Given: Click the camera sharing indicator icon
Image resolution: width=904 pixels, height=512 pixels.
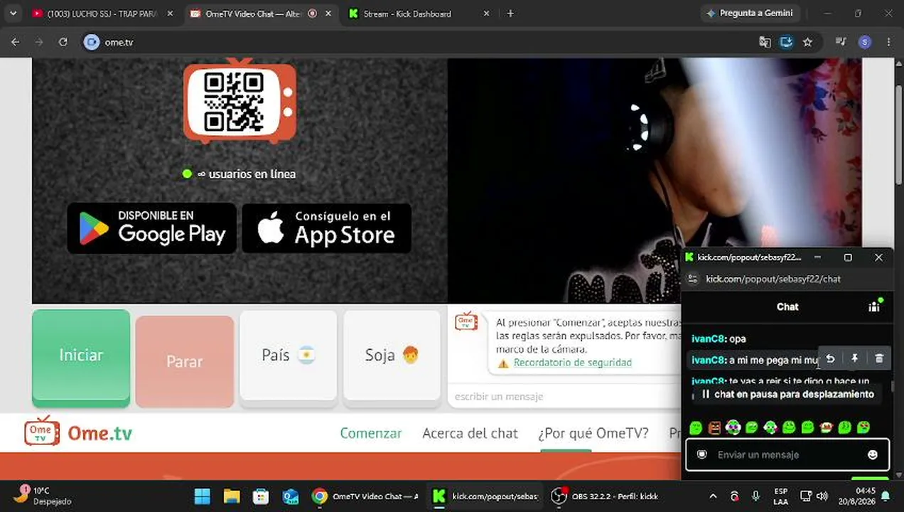Looking at the screenshot, I should [786, 42].
